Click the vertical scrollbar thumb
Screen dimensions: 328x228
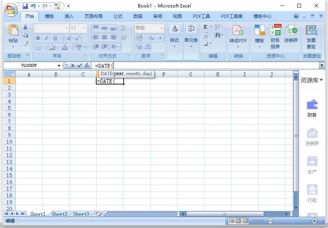[x=296, y=136]
